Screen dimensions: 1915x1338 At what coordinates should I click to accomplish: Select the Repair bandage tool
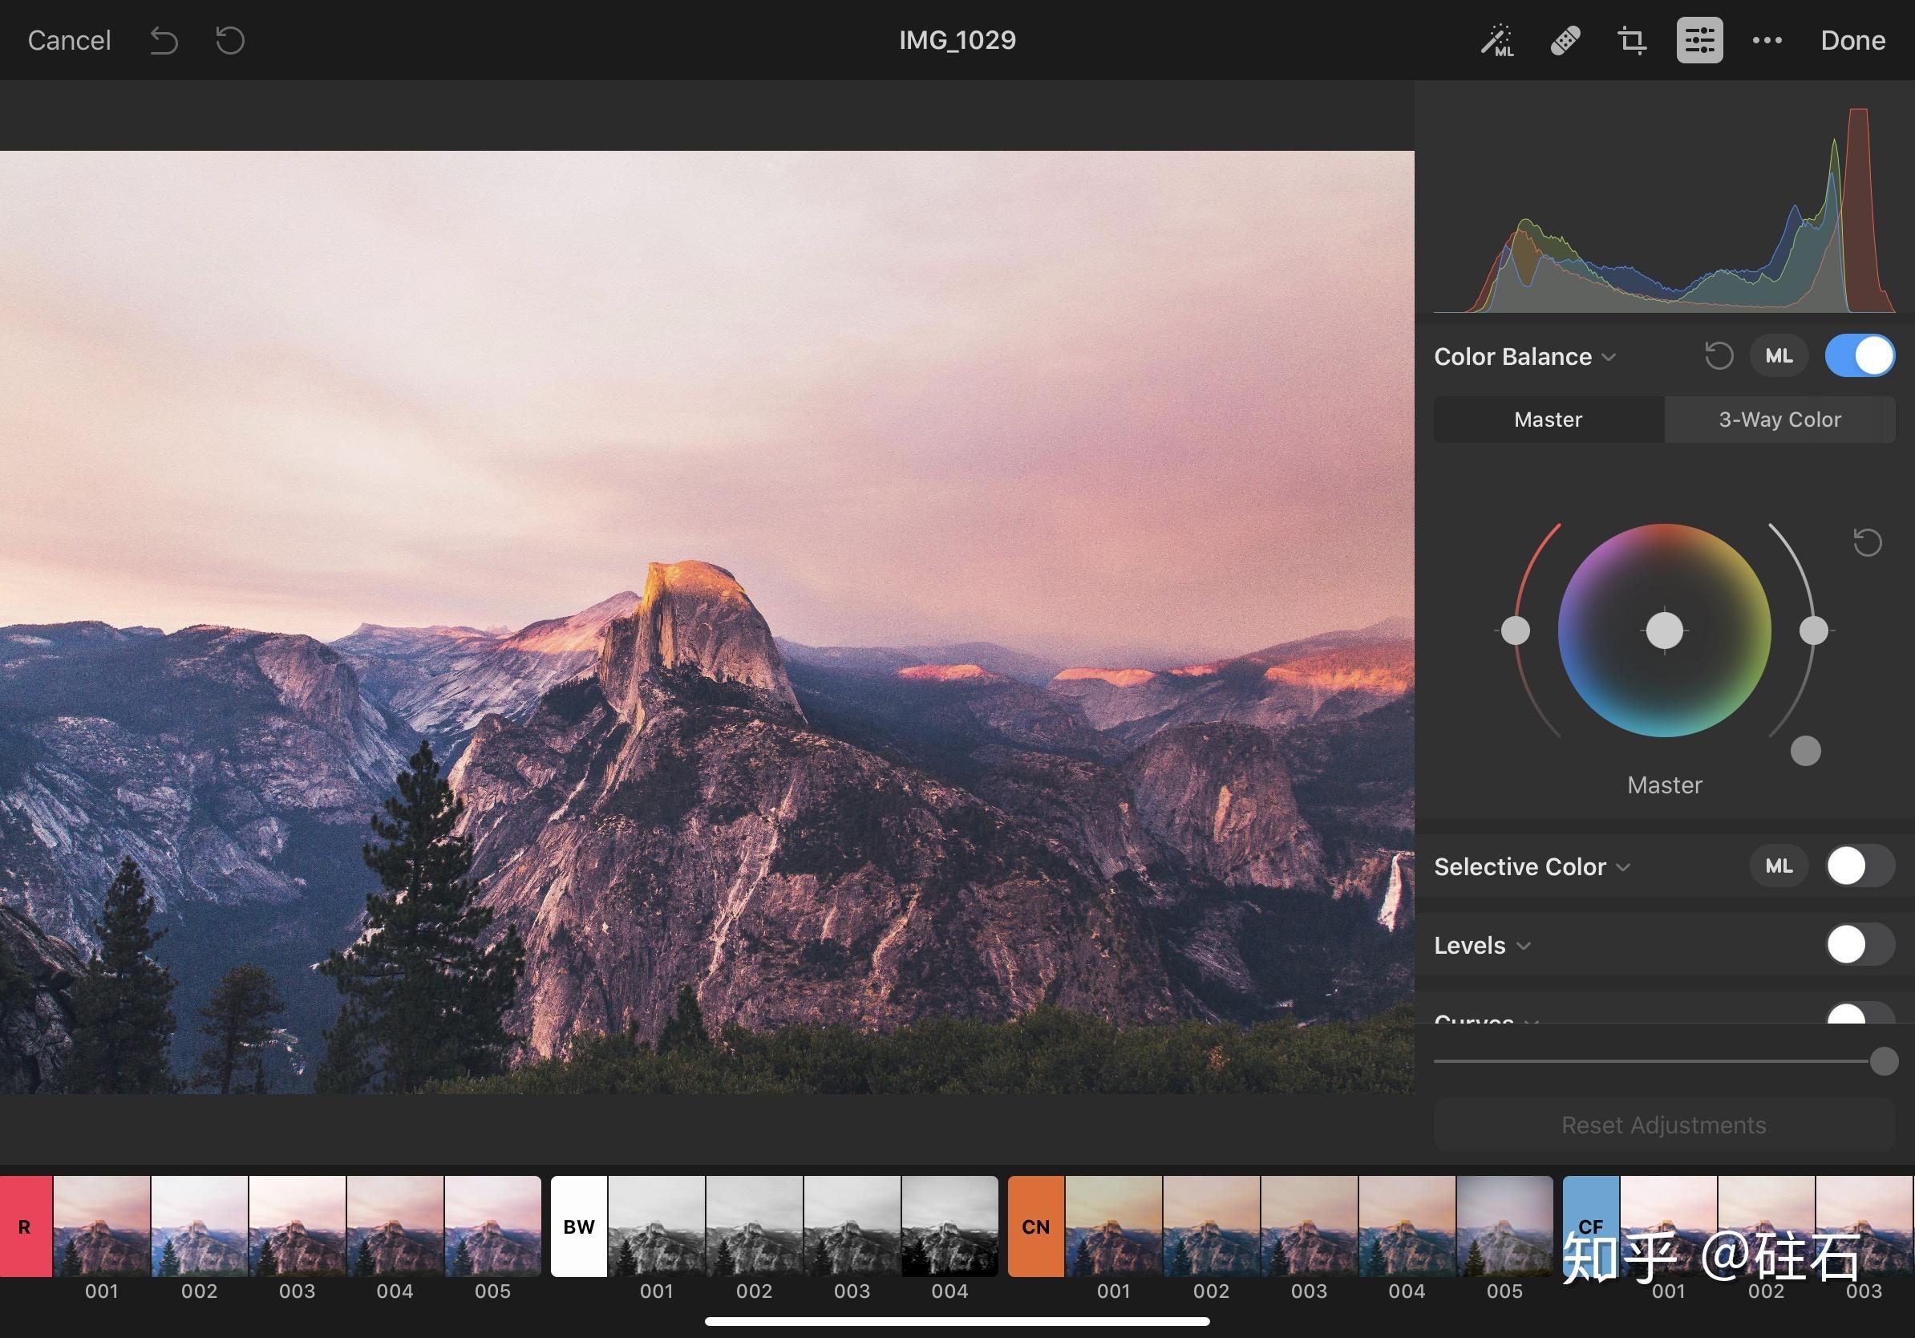(x=1565, y=40)
